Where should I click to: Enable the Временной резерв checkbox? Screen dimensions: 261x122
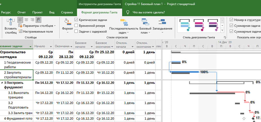coord(76,26)
